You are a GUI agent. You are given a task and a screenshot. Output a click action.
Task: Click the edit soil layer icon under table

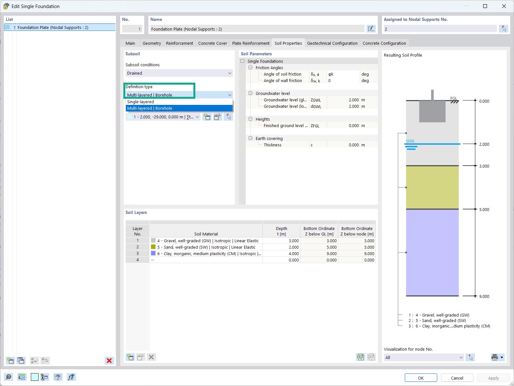141,357
